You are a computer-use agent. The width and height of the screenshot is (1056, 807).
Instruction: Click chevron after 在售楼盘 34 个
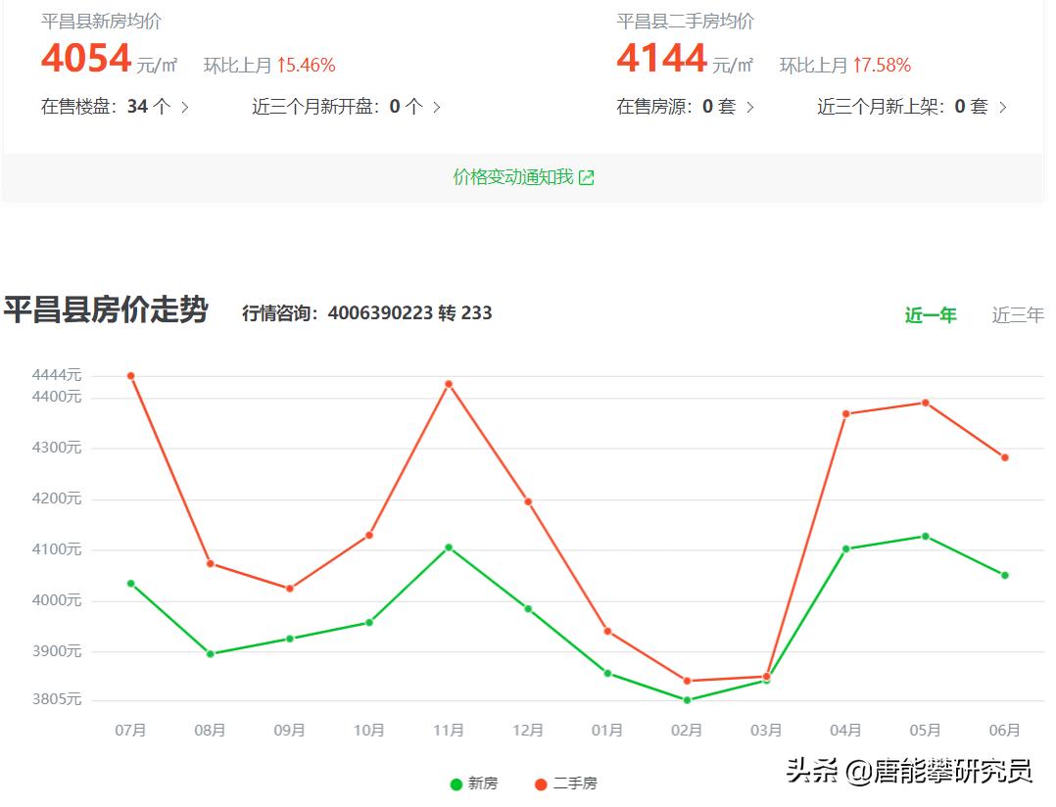[184, 107]
